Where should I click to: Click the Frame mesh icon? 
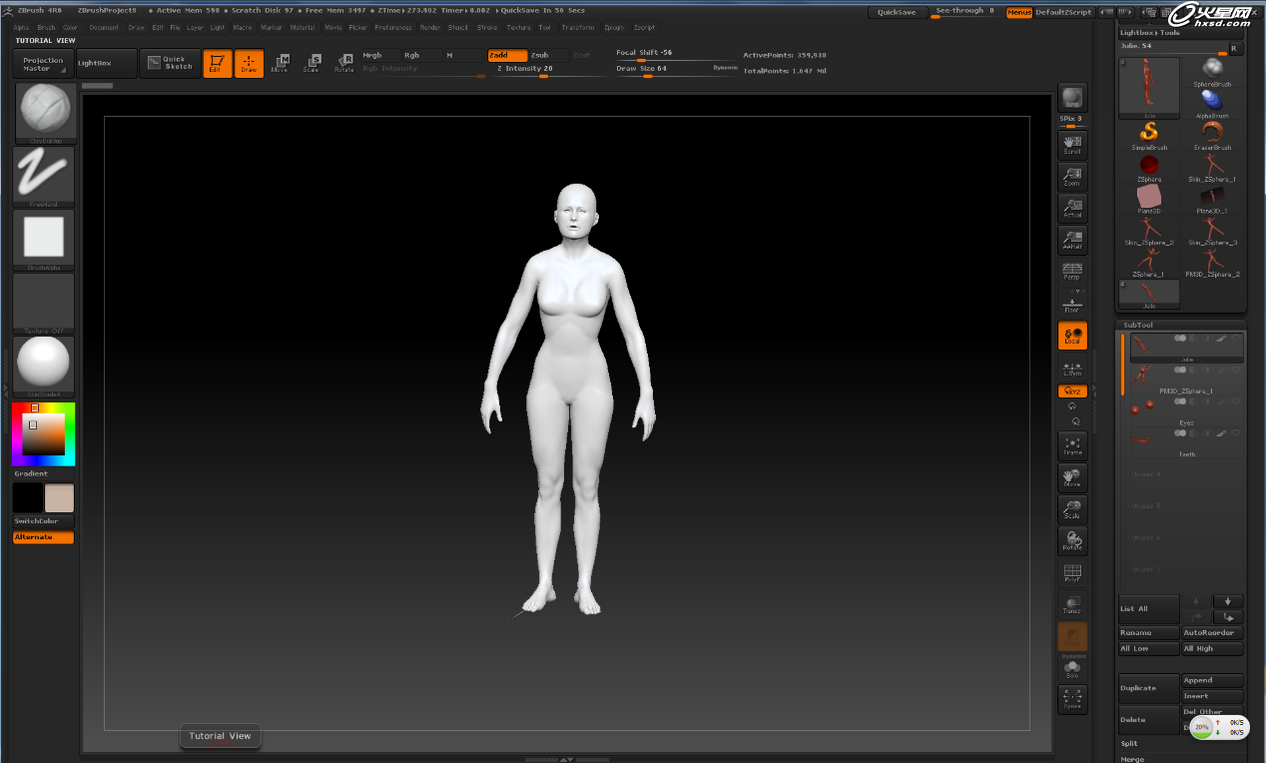[x=1072, y=446]
